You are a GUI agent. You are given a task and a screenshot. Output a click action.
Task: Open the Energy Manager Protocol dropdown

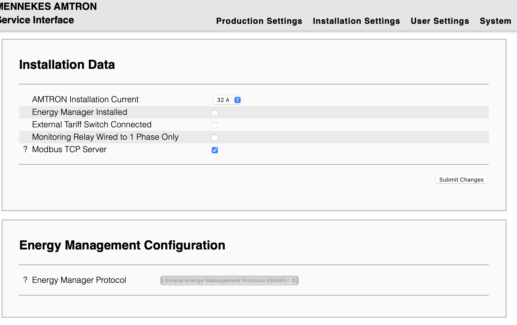230,280
